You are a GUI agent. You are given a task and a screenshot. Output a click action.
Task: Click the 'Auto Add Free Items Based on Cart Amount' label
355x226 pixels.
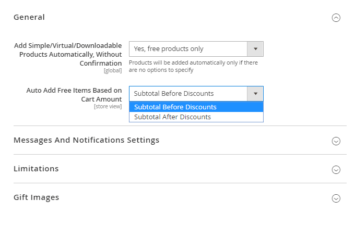[74, 94]
